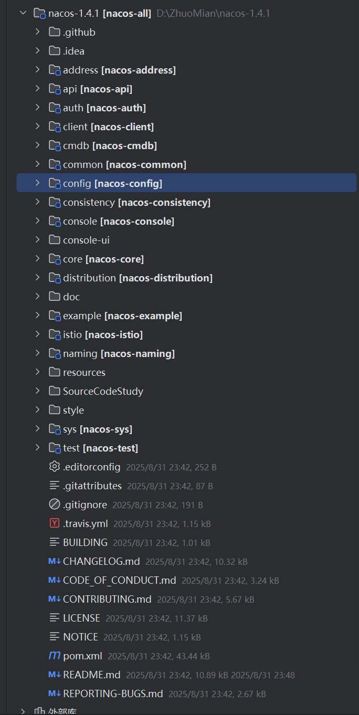Expand the .github folder

tap(37, 32)
